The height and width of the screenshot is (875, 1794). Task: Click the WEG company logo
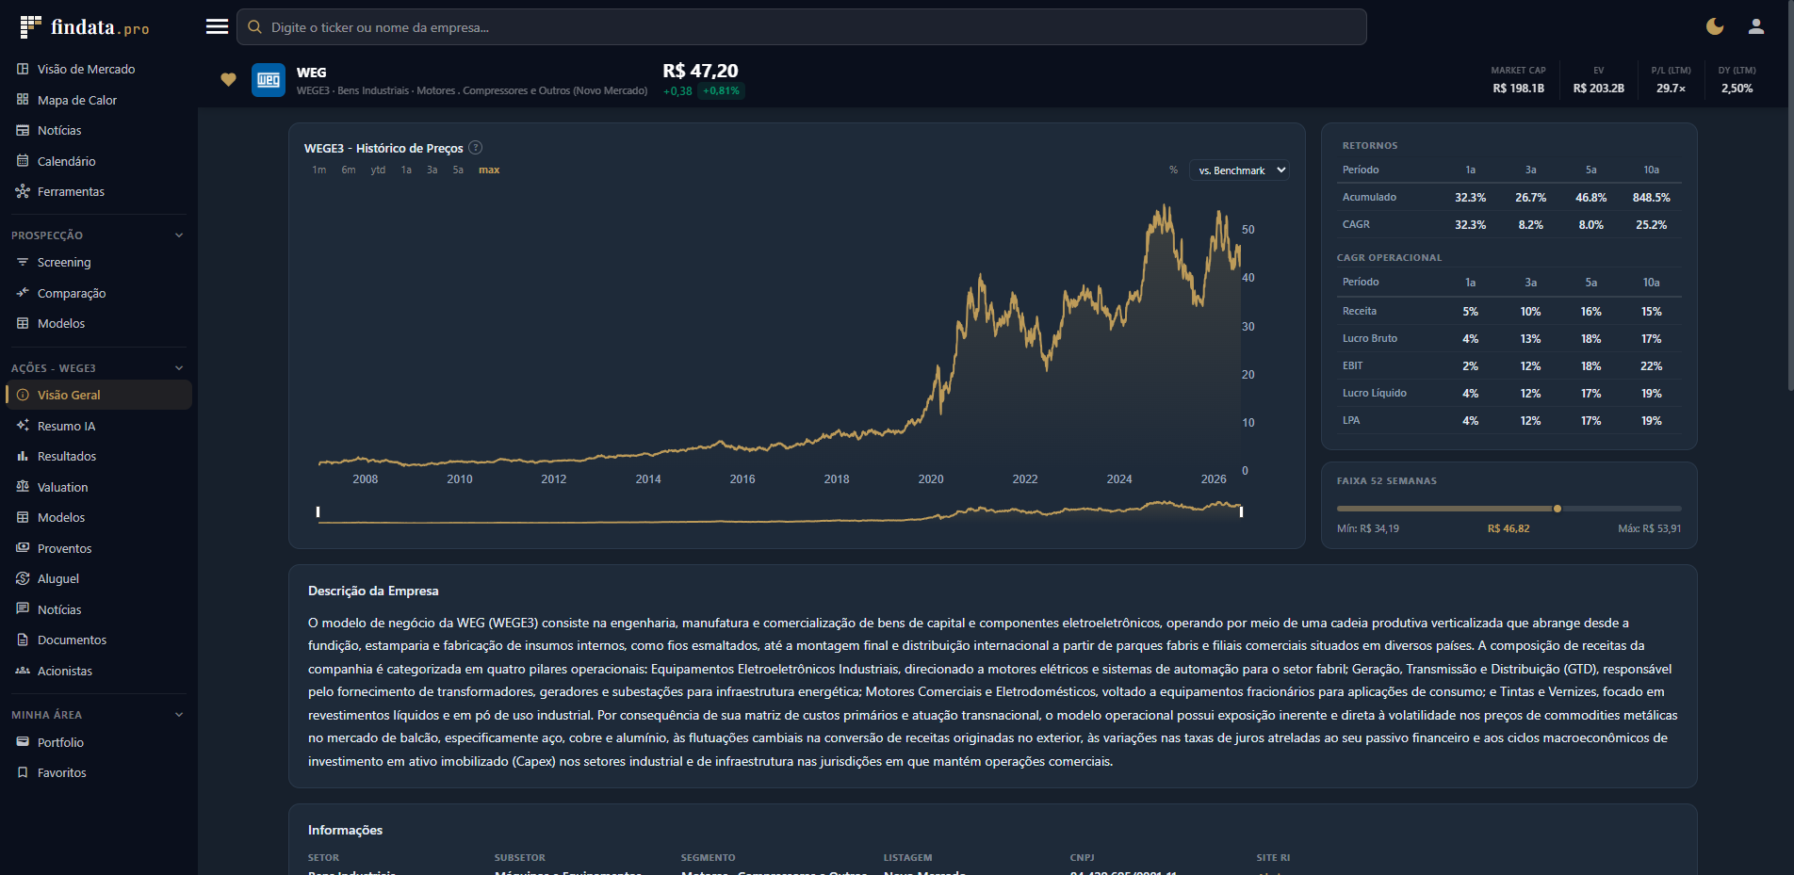pyautogui.click(x=269, y=80)
